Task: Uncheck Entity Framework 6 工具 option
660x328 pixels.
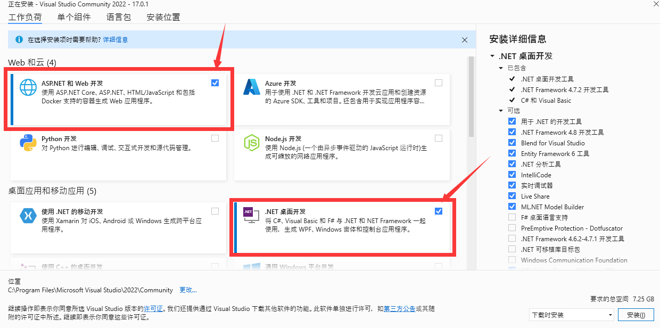Action: tap(512, 153)
